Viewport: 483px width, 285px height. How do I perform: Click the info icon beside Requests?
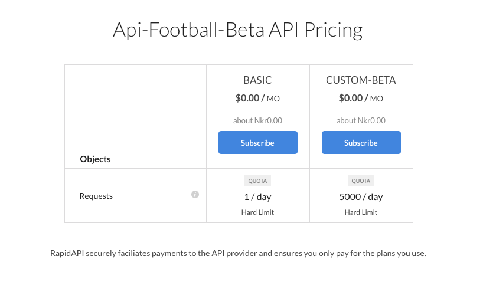(195, 195)
